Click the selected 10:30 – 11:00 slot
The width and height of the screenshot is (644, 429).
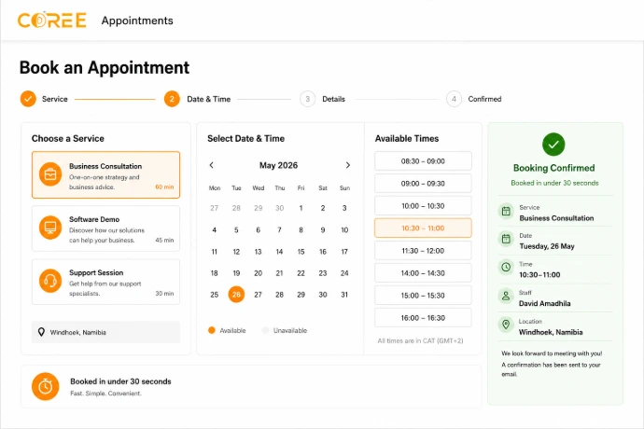[423, 228]
